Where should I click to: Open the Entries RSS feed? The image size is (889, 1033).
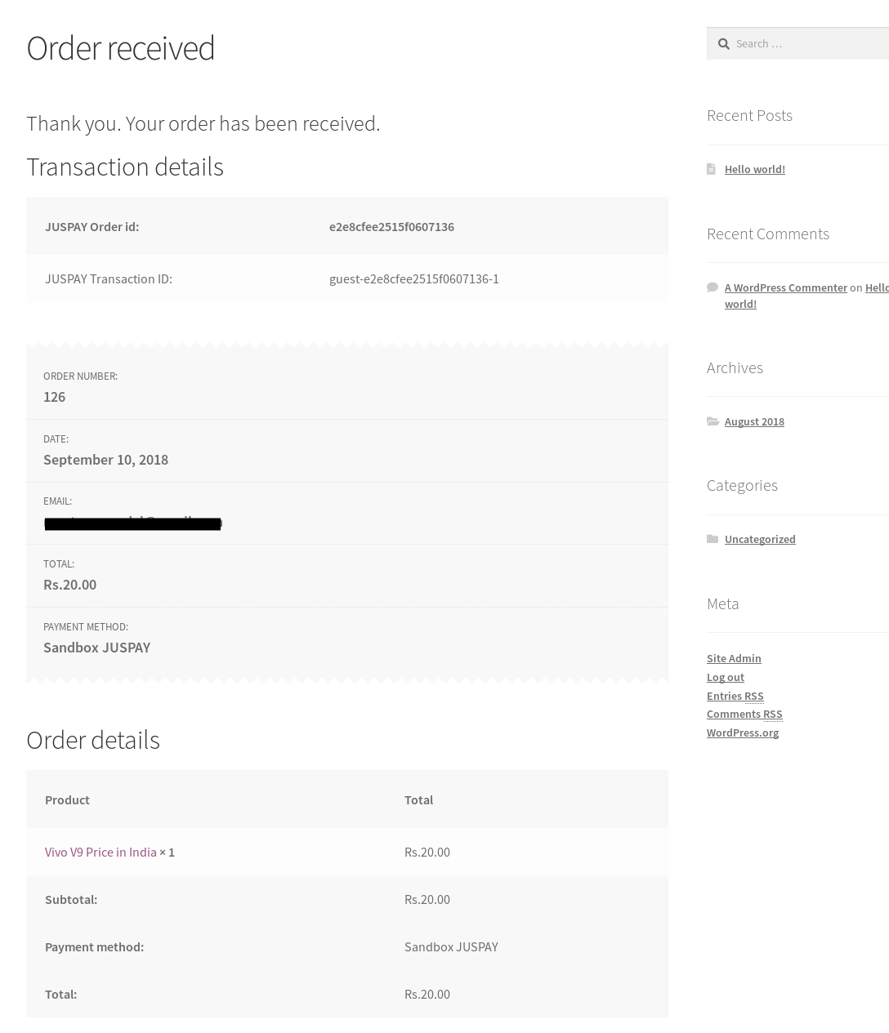(x=735, y=696)
